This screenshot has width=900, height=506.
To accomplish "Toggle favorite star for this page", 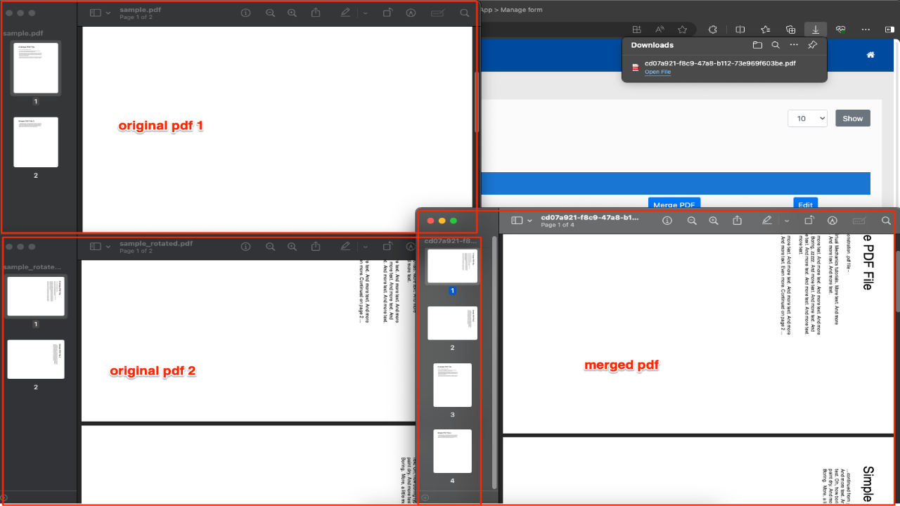I will pyautogui.click(x=682, y=30).
